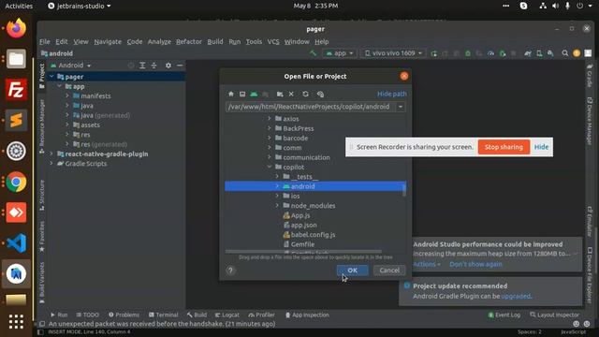This screenshot has width=599, height=337.
Task: Open the Layout Inspector
Action: tap(554, 315)
